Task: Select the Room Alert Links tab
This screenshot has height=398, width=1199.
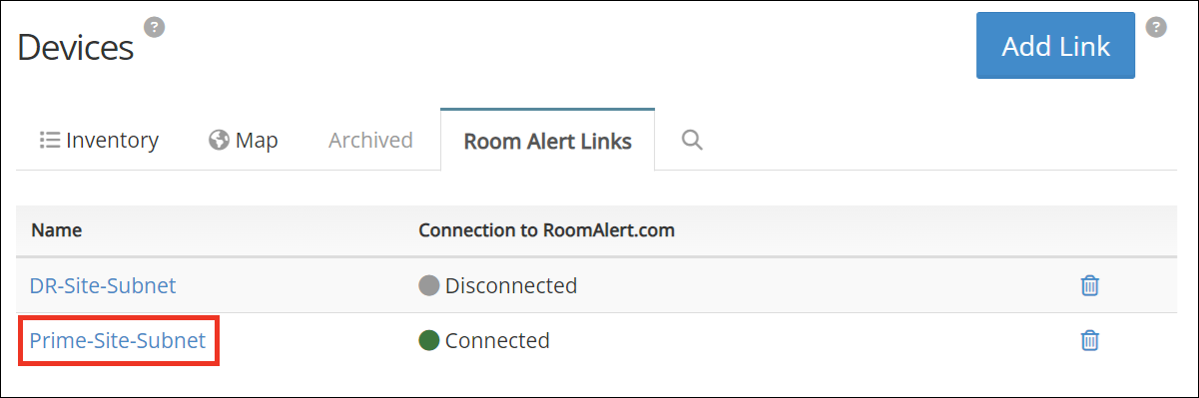Action: [547, 141]
